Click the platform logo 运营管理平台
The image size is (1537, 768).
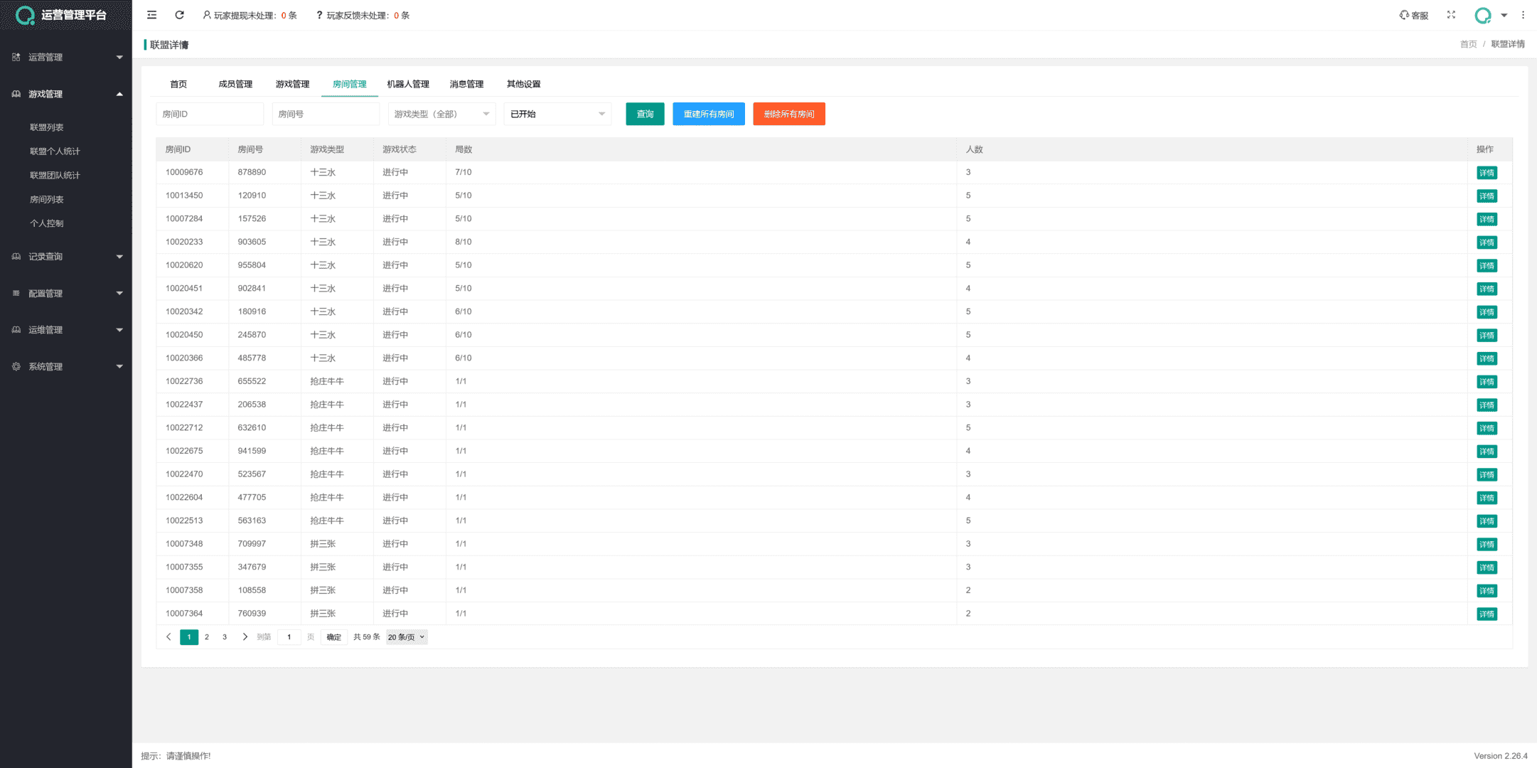pyautogui.click(x=63, y=15)
